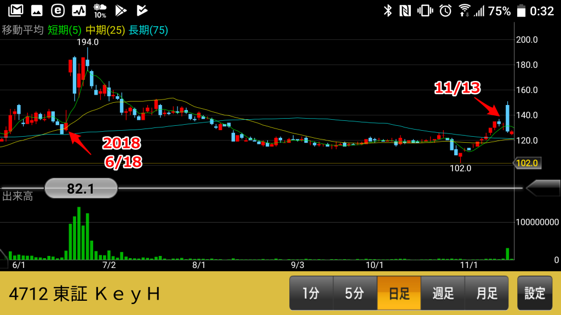This screenshot has height=315, width=561.
Task: Tap the 200.0 price axis label
Action: [x=526, y=39]
